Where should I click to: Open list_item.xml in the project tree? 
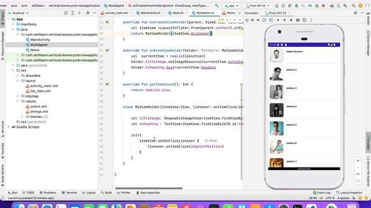[40, 91]
